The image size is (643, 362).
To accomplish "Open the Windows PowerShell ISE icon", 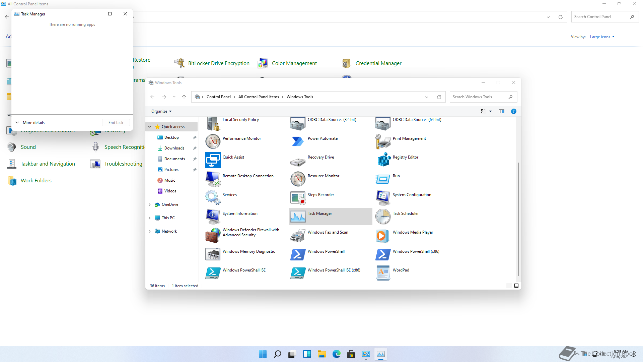I will coord(213,273).
